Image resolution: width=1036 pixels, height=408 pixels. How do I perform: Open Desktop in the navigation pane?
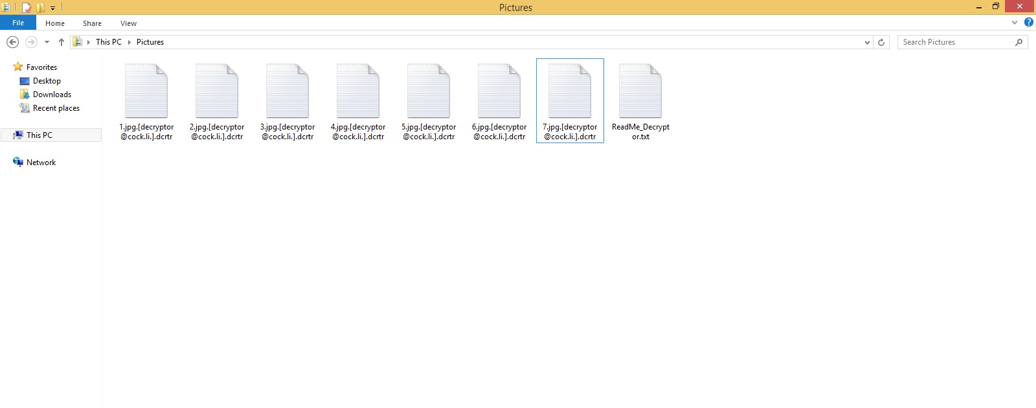click(47, 81)
